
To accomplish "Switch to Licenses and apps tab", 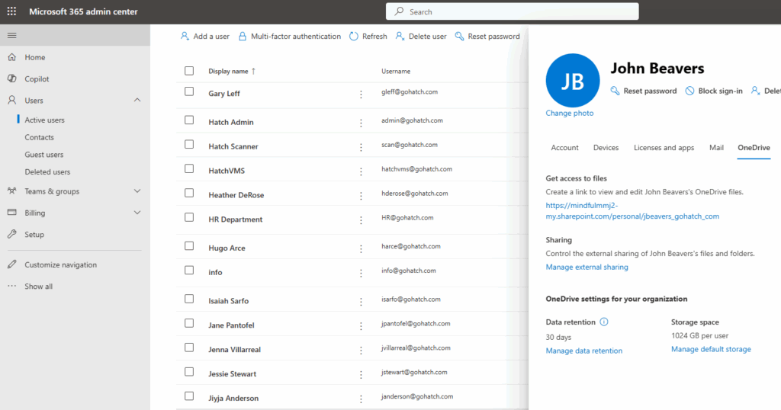I will click(664, 147).
